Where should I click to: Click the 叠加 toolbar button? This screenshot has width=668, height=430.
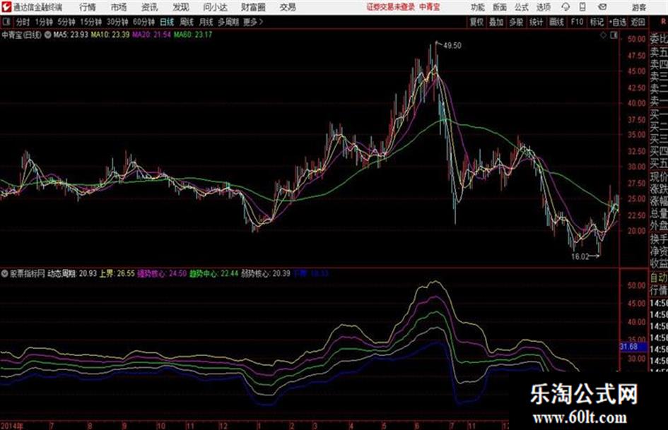coord(496,22)
